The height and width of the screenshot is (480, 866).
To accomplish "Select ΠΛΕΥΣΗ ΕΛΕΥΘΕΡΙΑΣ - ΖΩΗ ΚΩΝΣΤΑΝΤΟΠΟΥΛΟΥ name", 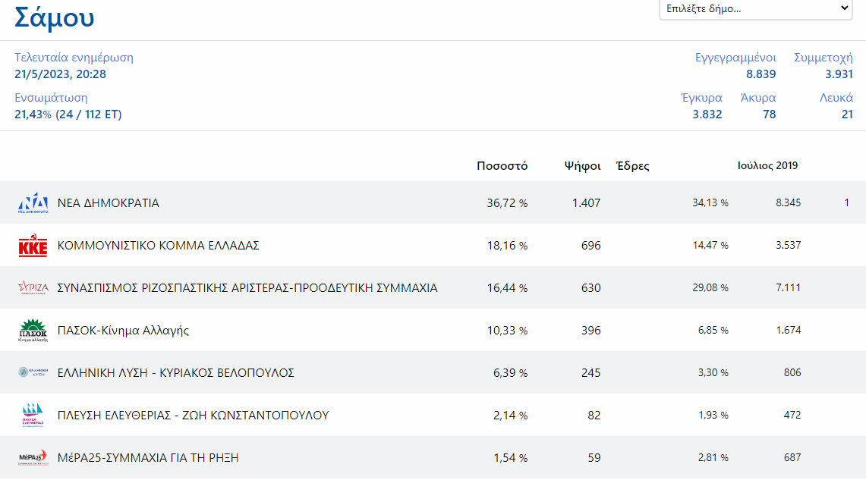I will coord(194,416).
